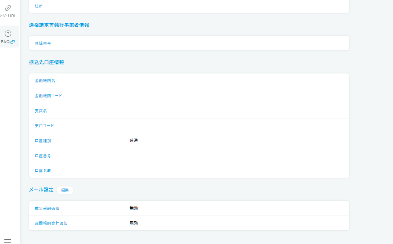Select the タグ・URL sidebar menu label

point(9,16)
